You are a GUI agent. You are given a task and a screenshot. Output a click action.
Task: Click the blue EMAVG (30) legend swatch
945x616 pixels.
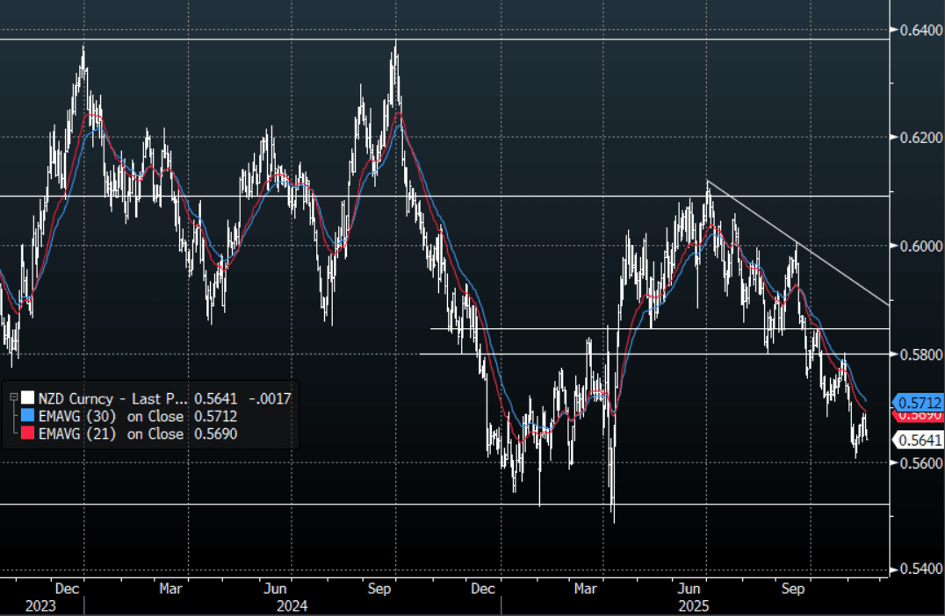pos(26,416)
